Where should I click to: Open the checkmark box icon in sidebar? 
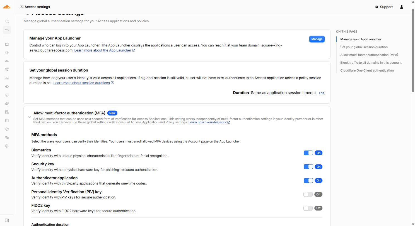[7, 95]
